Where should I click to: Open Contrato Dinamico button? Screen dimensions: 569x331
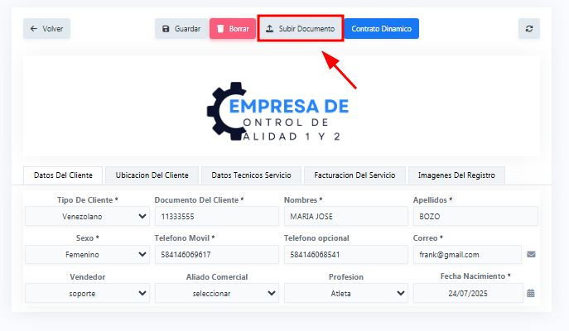tap(381, 28)
